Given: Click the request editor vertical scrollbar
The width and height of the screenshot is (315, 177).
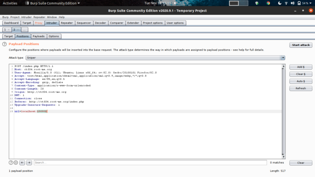Looking at the screenshot, I should point(283,112).
